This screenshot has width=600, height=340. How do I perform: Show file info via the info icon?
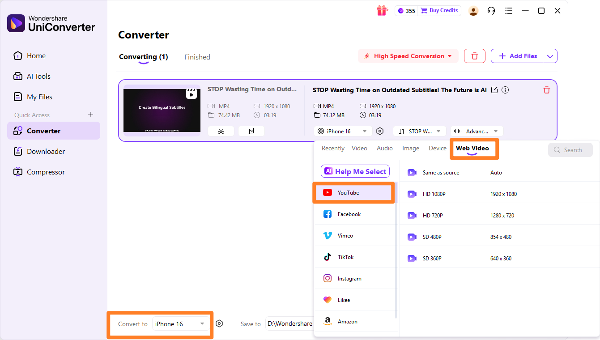pos(505,90)
